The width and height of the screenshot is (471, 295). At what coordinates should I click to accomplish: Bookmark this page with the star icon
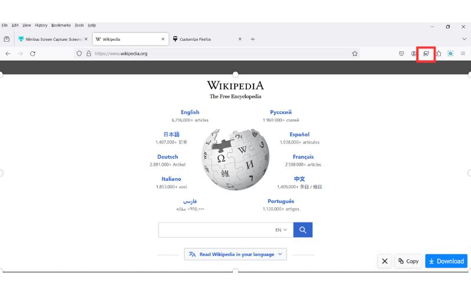(x=355, y=54)
